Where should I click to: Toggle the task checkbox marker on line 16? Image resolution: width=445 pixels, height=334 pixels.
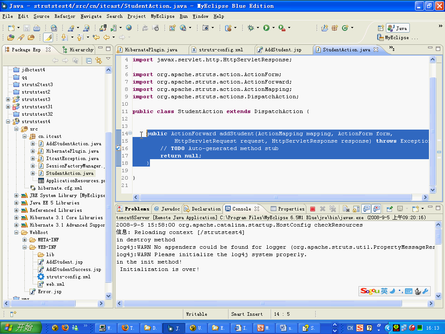tap(118, 148)
